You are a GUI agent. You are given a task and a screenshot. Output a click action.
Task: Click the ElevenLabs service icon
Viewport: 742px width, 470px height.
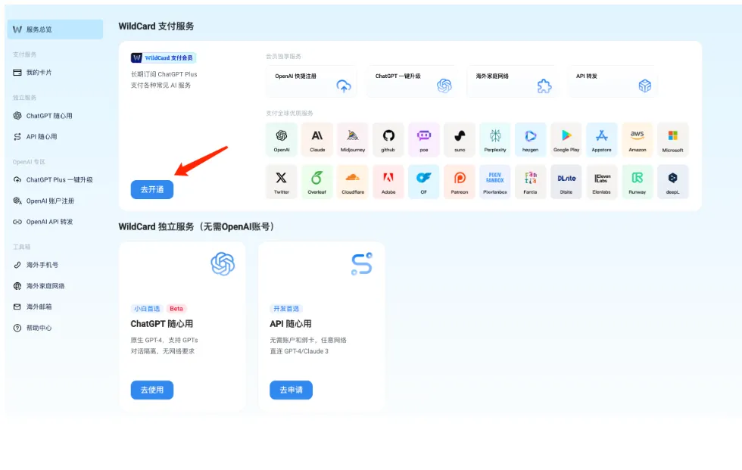602,180
